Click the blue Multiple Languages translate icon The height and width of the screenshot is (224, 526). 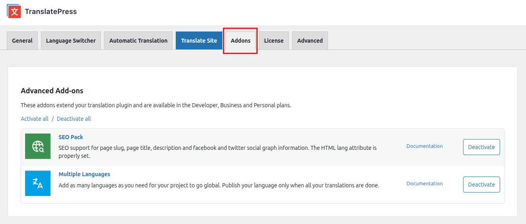(x=38, y=183)
